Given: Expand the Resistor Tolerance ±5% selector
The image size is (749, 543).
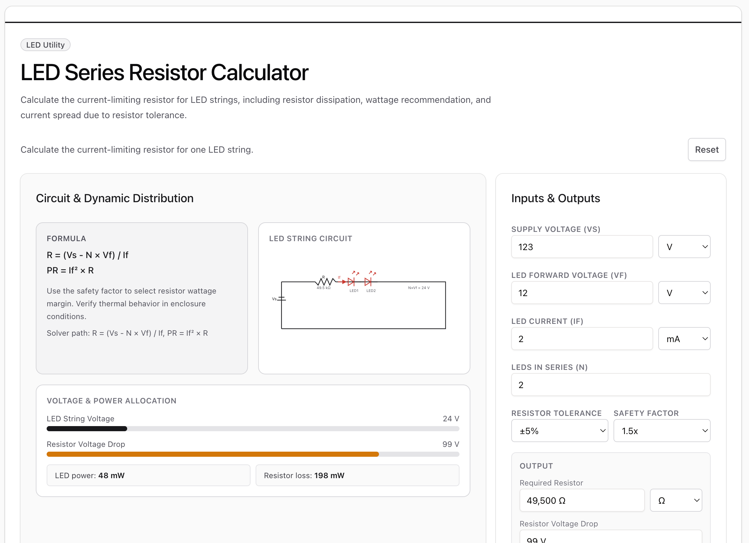Looking at the screenshot, I should pyautogui.click(x=559, y=431).
